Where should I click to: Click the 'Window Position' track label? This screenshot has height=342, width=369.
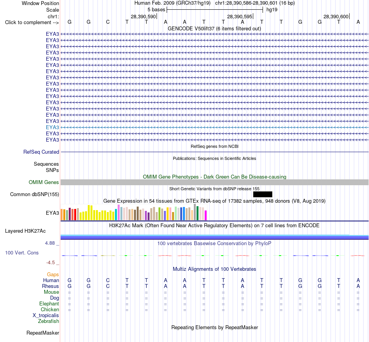tap(40, 3)
